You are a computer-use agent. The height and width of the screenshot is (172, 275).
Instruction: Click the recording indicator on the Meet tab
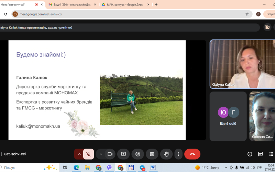click(36, 4)
